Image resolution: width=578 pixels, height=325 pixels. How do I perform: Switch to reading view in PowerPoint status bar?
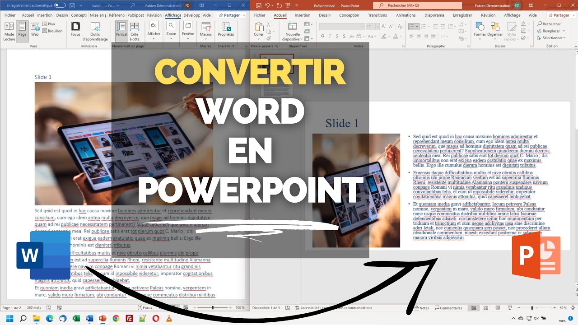[497, 308]
